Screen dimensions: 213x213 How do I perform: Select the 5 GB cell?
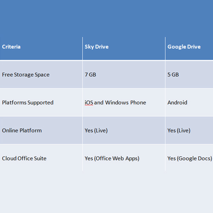[189, 75]
